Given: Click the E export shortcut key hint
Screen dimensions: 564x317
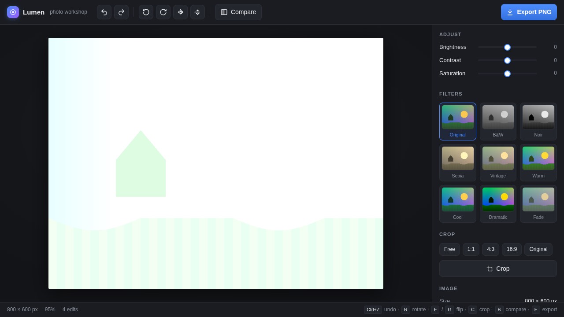Looking at the screenshot, I should (x=536, y=310).
